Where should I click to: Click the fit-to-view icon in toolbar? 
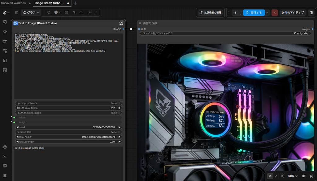[67, 12]
